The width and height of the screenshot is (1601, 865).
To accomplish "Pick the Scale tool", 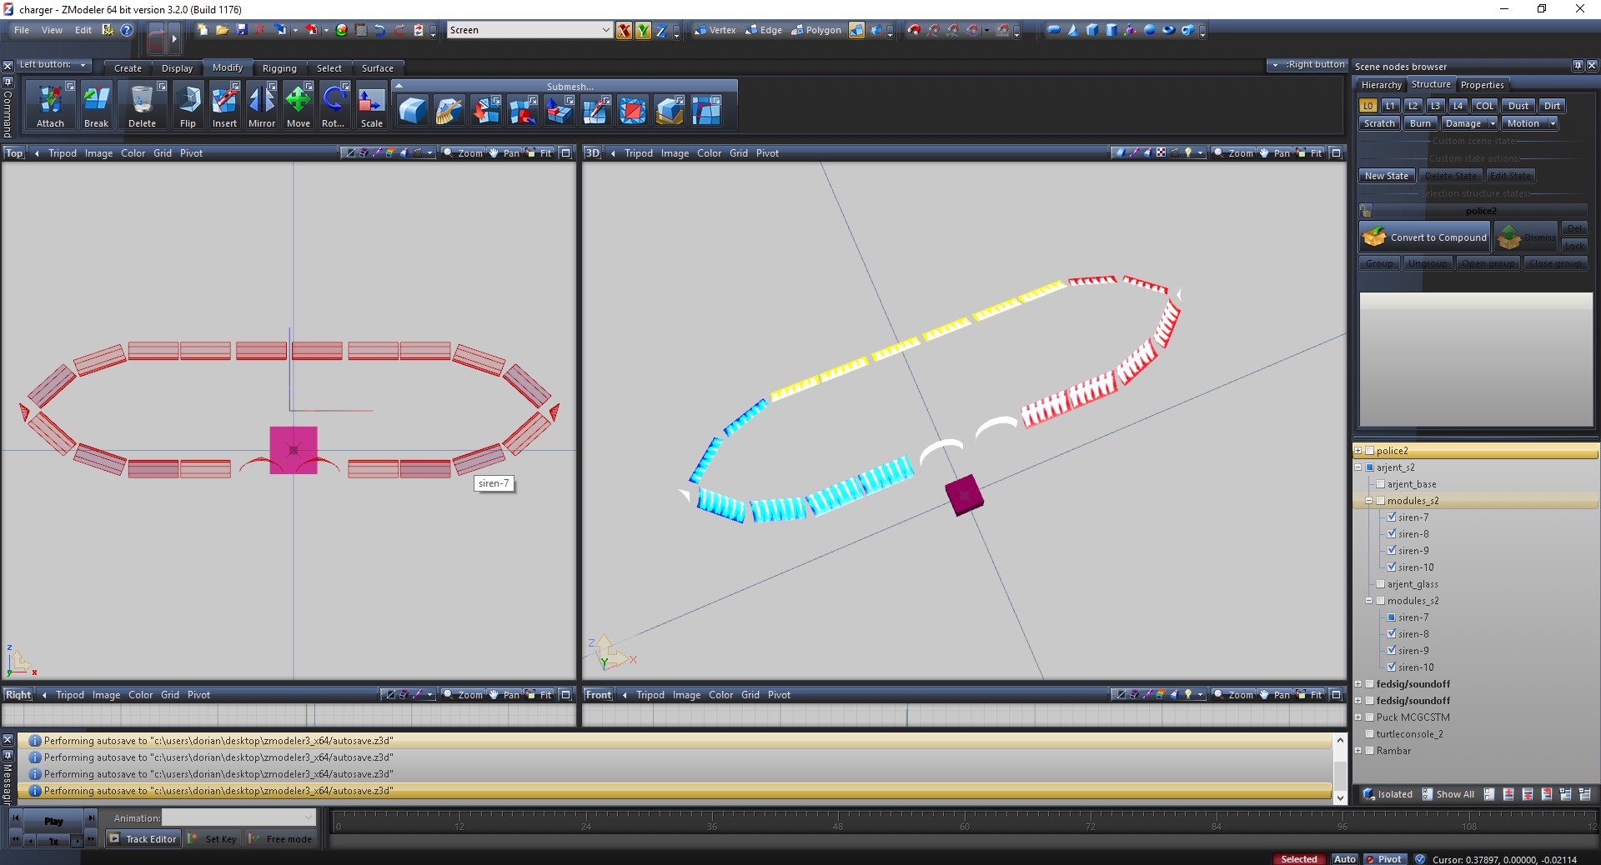I will [x=371, y=102].
